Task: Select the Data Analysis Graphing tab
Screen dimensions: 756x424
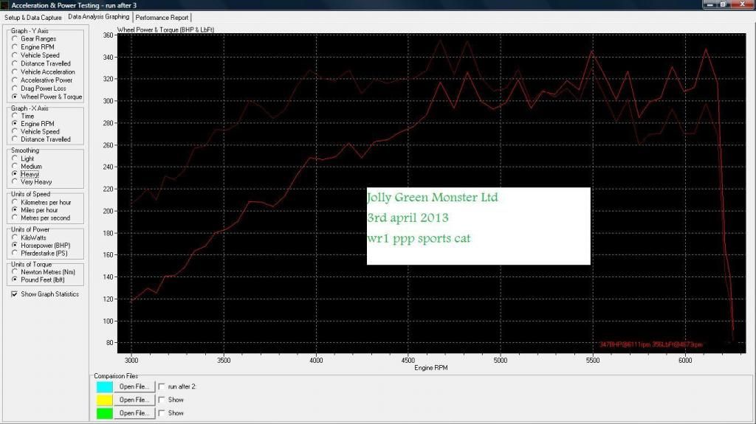Action: (x=97, y=16)
